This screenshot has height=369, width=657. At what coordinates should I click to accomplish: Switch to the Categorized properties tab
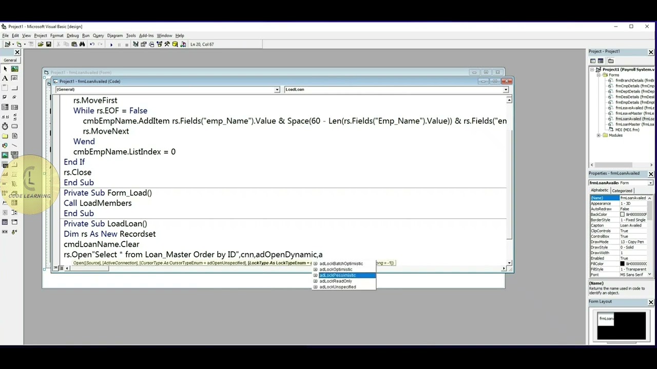coord(622,191)
